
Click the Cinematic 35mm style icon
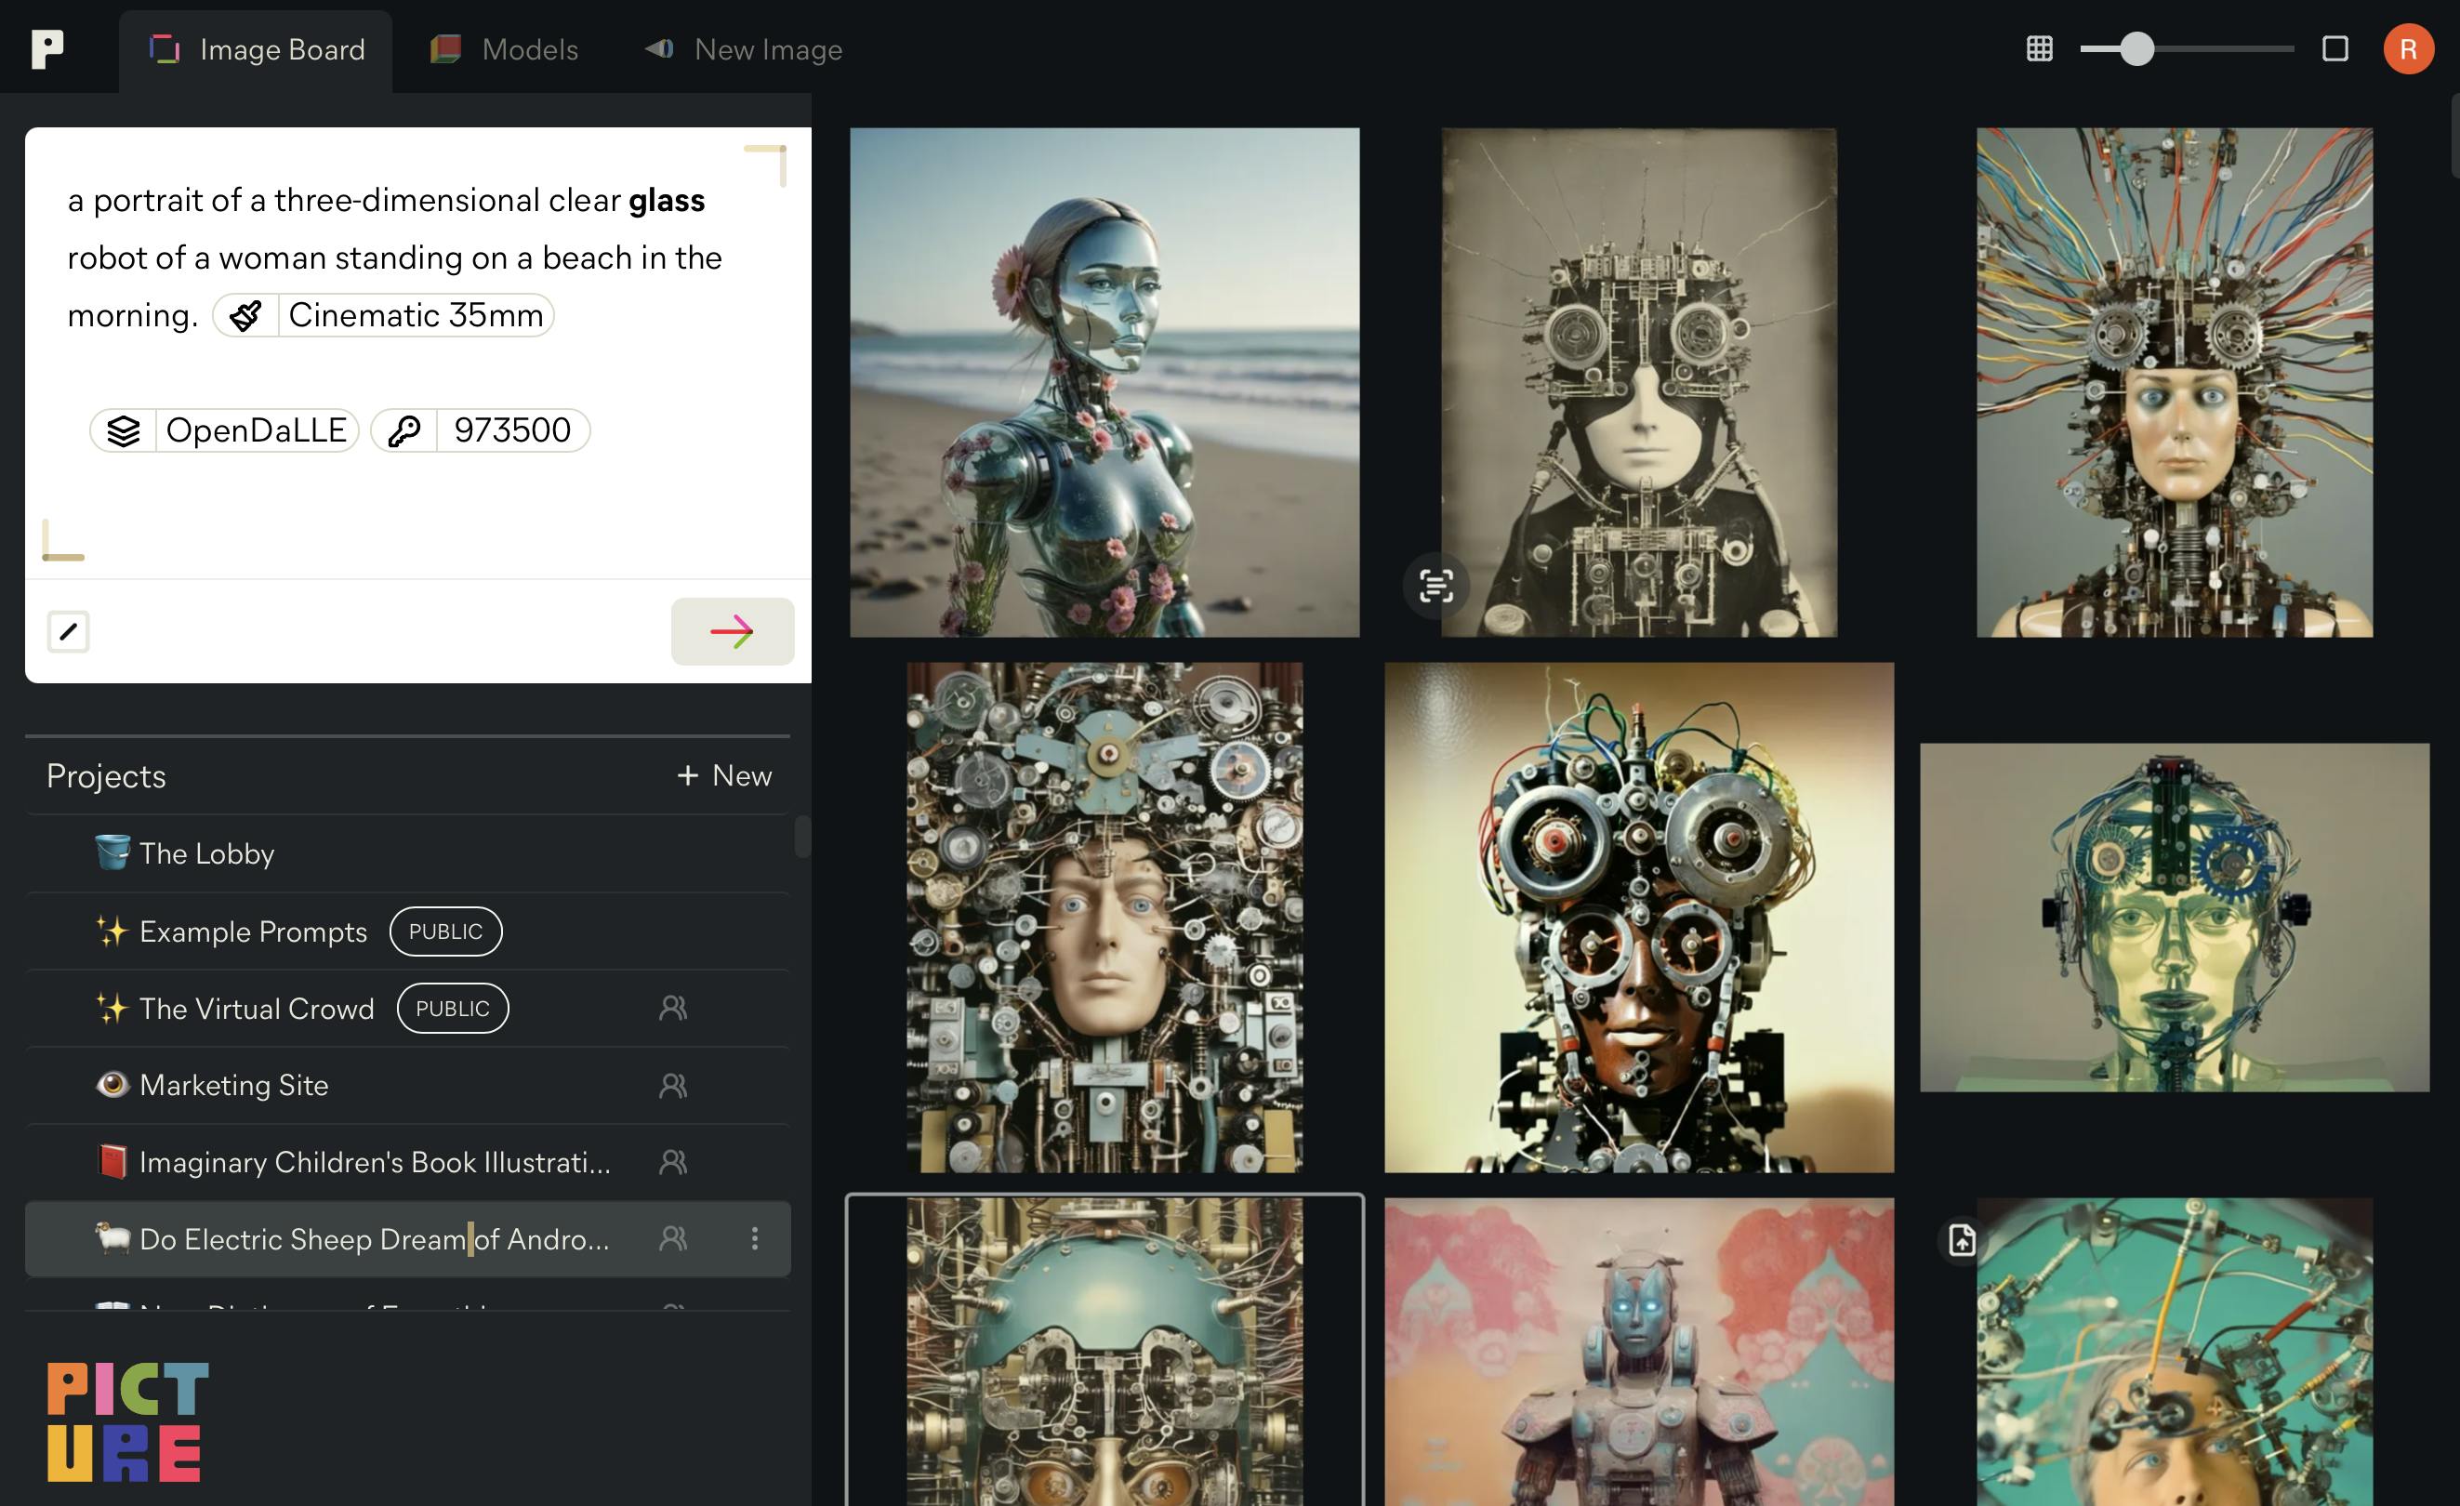(247, 314)
